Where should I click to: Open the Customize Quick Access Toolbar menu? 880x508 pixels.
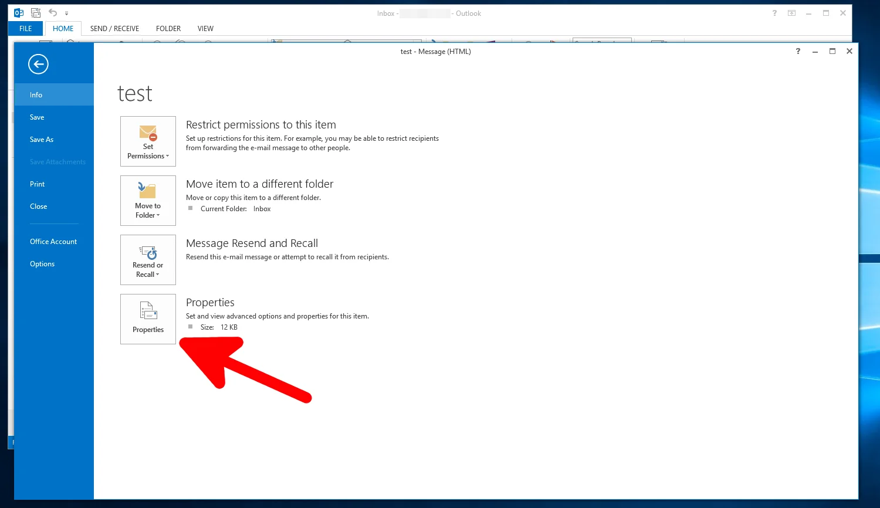[67, 12]
